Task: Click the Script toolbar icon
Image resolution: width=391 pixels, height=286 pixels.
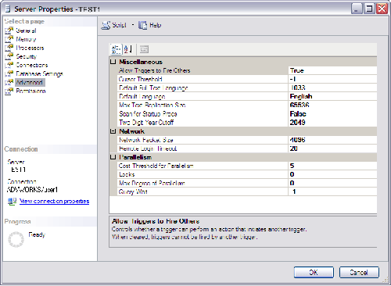Action: [106, 25]
